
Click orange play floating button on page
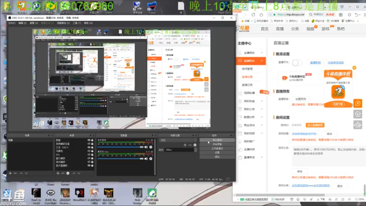click(358, 103)
